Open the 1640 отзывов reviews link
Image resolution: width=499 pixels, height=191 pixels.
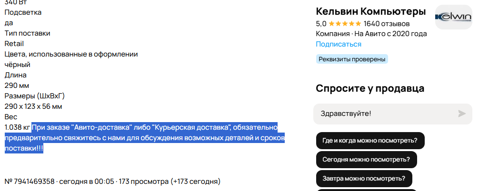click(x=387, y=24)
